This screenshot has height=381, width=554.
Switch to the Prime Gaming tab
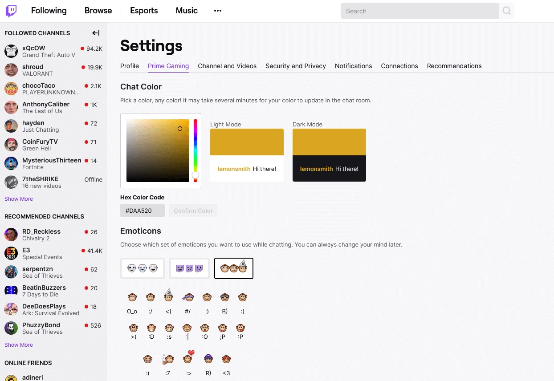(168, 66)
